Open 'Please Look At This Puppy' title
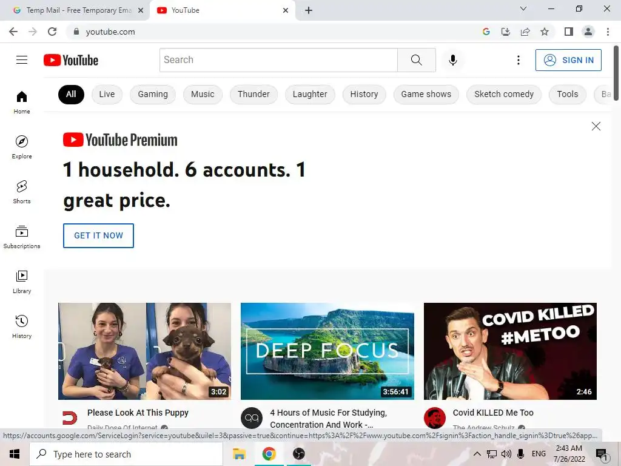 pos(138,413)
